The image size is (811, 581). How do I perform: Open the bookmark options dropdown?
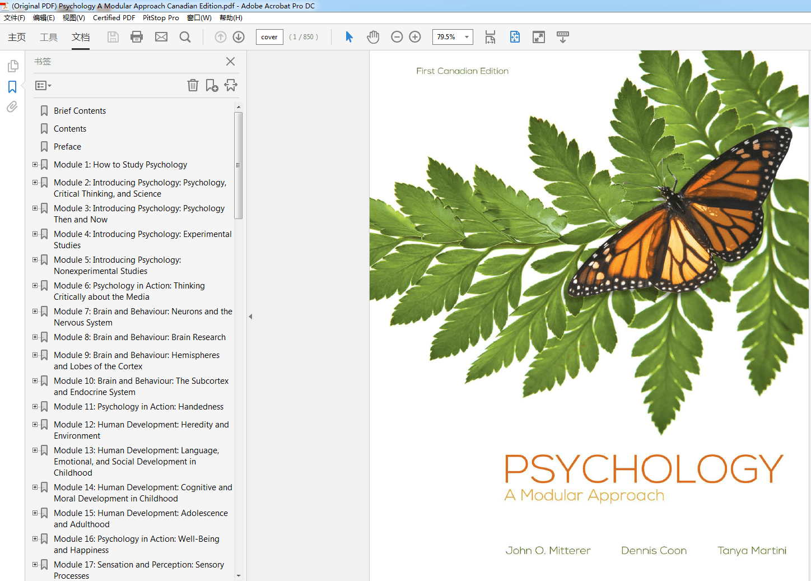pos(43,85)
